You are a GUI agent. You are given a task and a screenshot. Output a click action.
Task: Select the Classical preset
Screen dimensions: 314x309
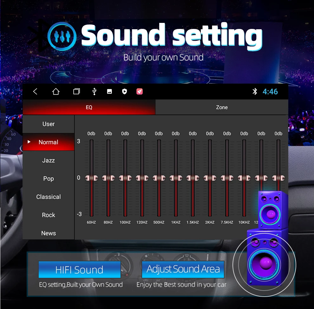(x=49, y=197)
